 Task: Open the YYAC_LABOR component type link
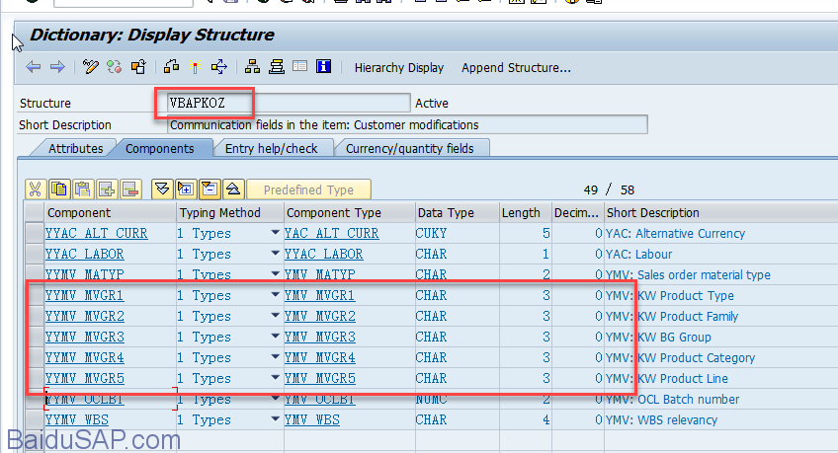click(323, 254)
